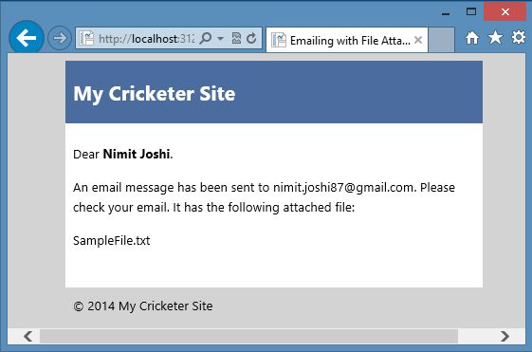This screenshot has width=532, height=352.
Task: Close the browser with the red X
Action: pyautogui.click(x=504, y=12)
